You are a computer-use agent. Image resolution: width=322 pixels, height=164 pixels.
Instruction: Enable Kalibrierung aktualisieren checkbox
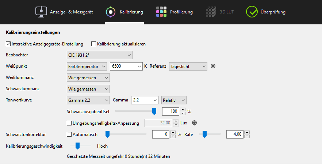[93, 44]
